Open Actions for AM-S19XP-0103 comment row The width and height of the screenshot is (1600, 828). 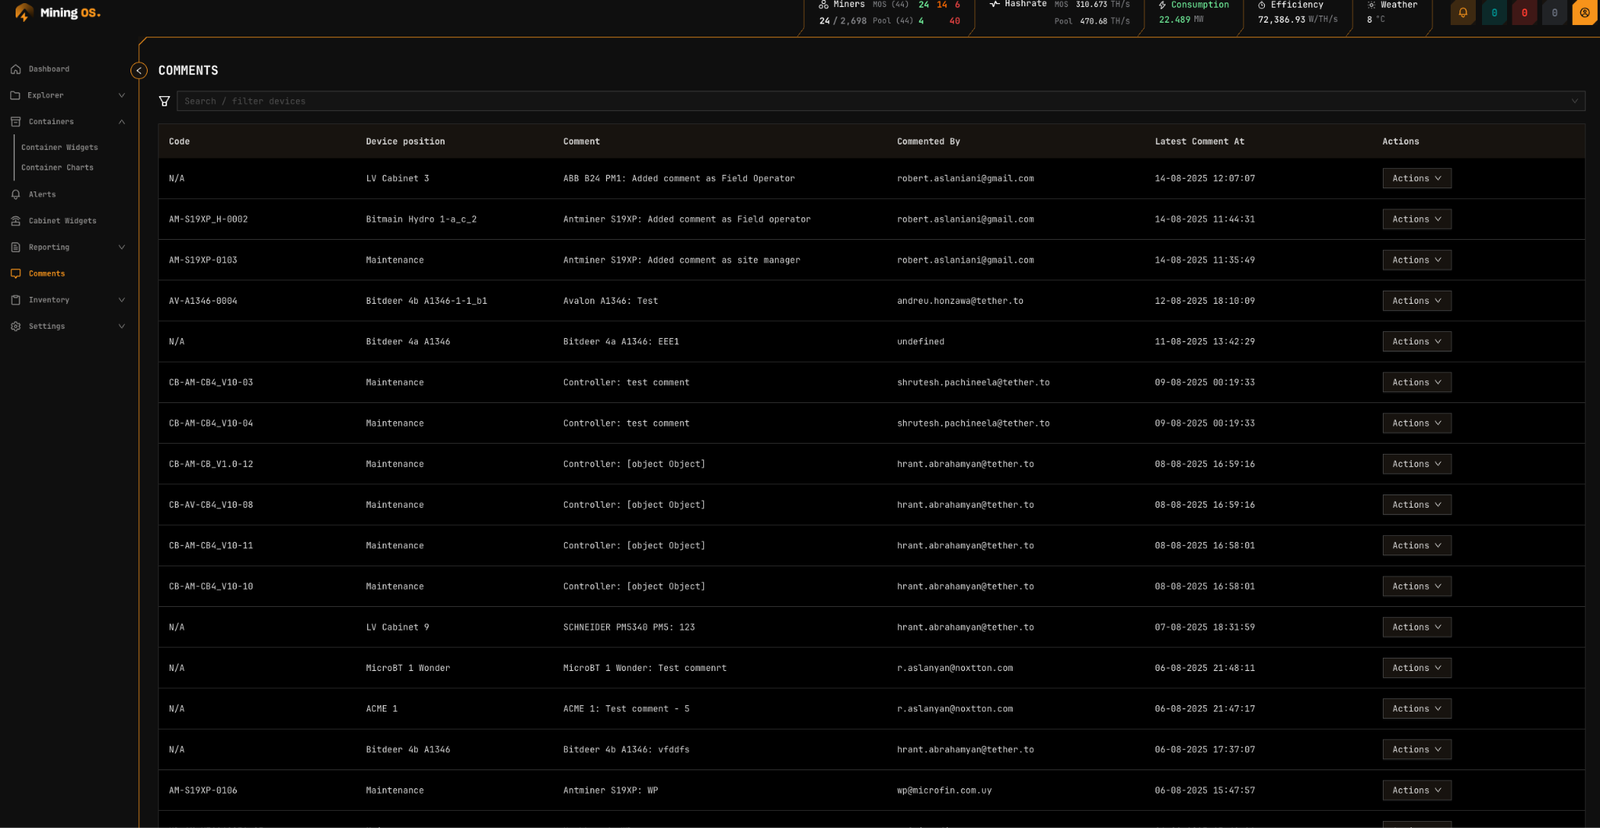pos(1416,259)
